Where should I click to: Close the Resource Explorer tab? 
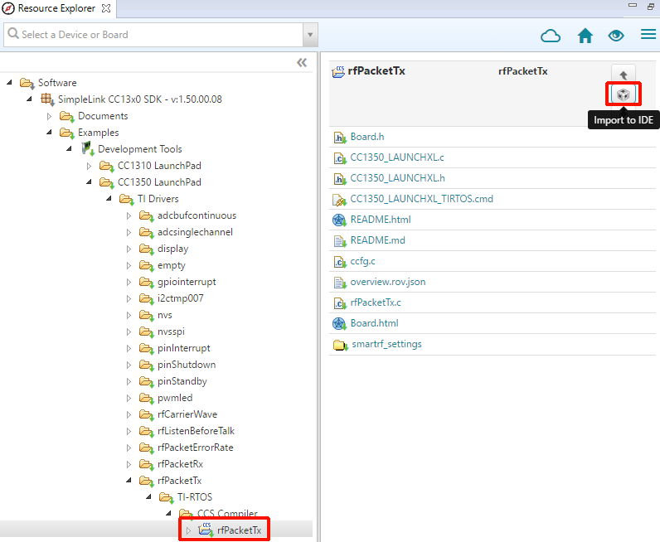106,8
